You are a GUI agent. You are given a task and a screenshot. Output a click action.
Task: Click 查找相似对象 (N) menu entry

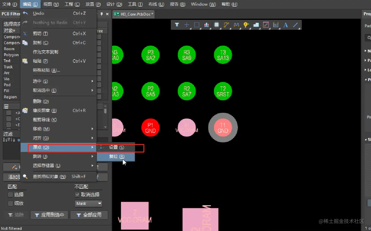click(x=58, y=177)
